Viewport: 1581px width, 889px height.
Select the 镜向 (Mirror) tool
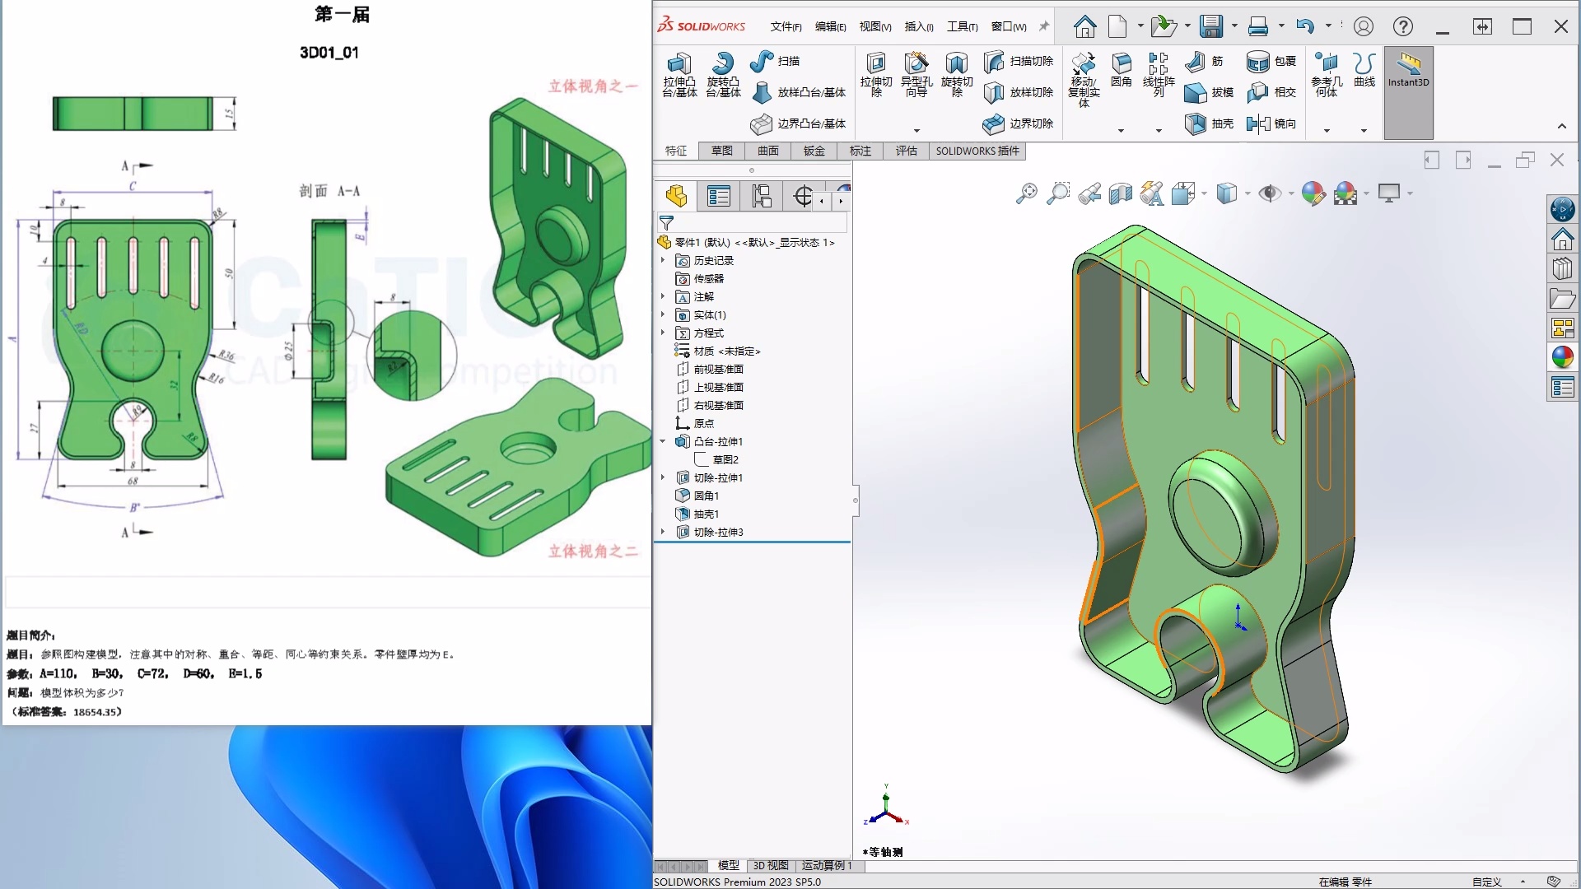[1271, 123]
